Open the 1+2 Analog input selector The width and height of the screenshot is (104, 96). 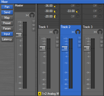pos(50,94)
